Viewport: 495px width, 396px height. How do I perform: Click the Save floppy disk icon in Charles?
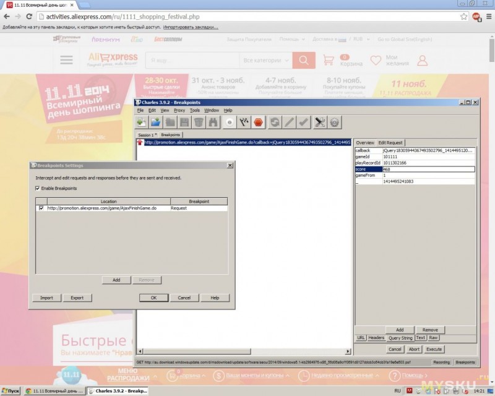184,123
